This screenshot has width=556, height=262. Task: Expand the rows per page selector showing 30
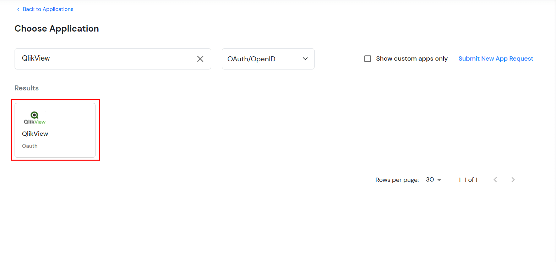(433, 179)
